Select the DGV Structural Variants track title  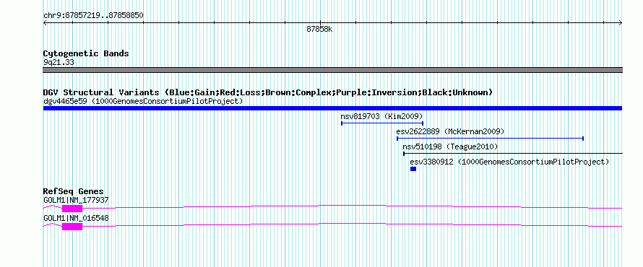click(x=268, y=92)
